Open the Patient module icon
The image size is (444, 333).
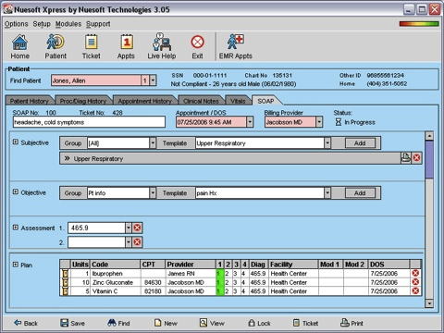[55, 46]
